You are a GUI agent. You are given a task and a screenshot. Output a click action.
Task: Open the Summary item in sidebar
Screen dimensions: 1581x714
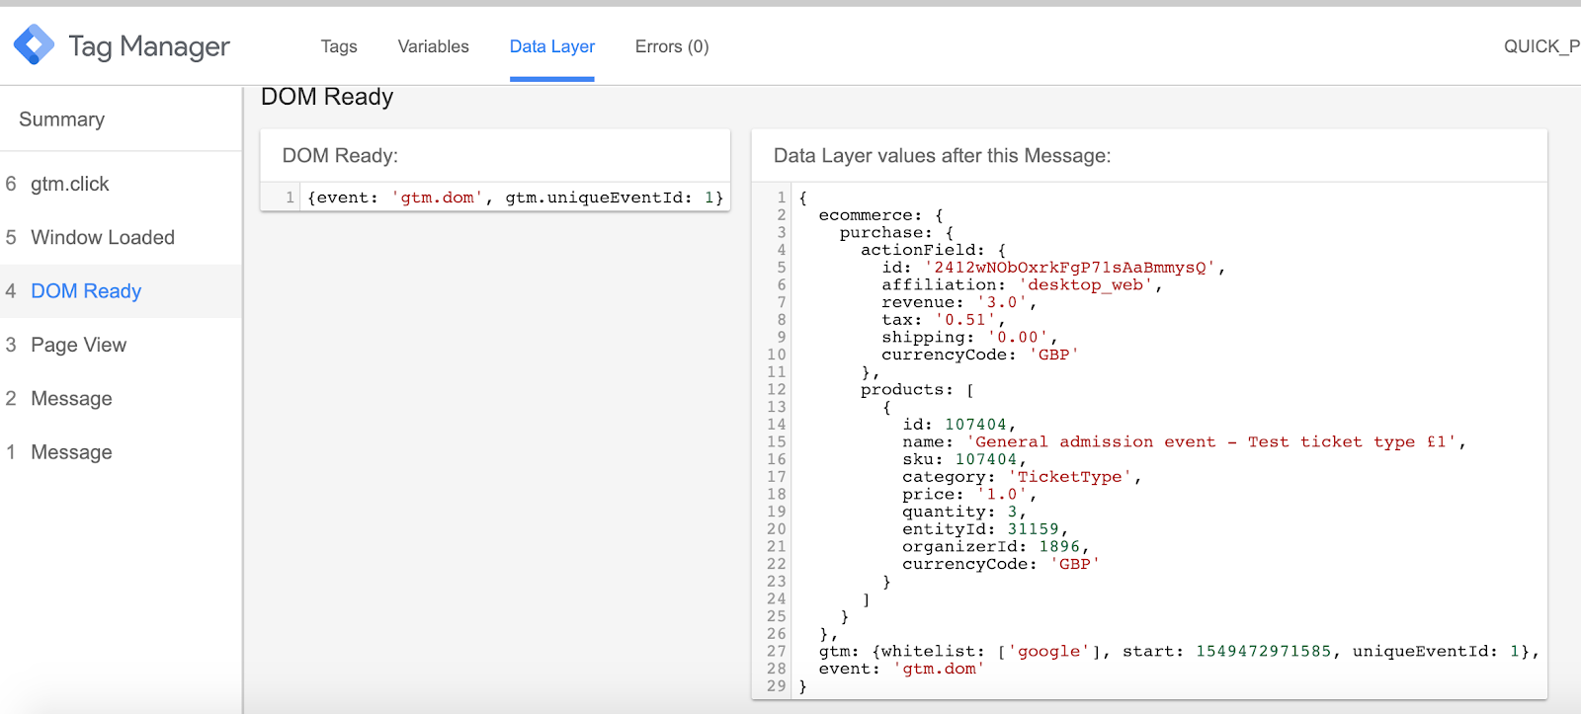tap(61, 119)
